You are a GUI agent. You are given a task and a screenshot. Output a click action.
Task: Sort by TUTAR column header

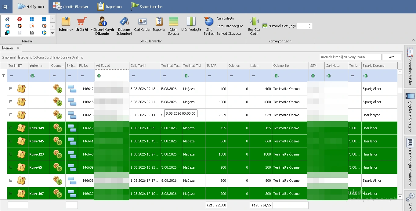[216, 66]
